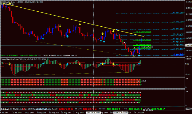This screenshot has height=114, width=192.
Task: Click the 1.12320 price axis label
Action: pos(189,20)
